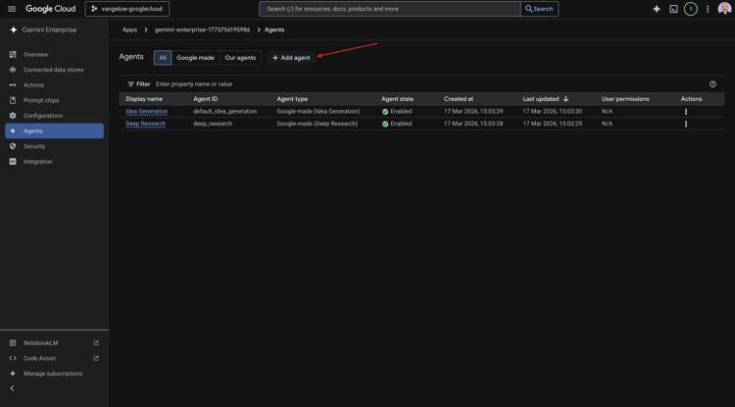Collapse the sidebar with the chevron

click(12, 388)
